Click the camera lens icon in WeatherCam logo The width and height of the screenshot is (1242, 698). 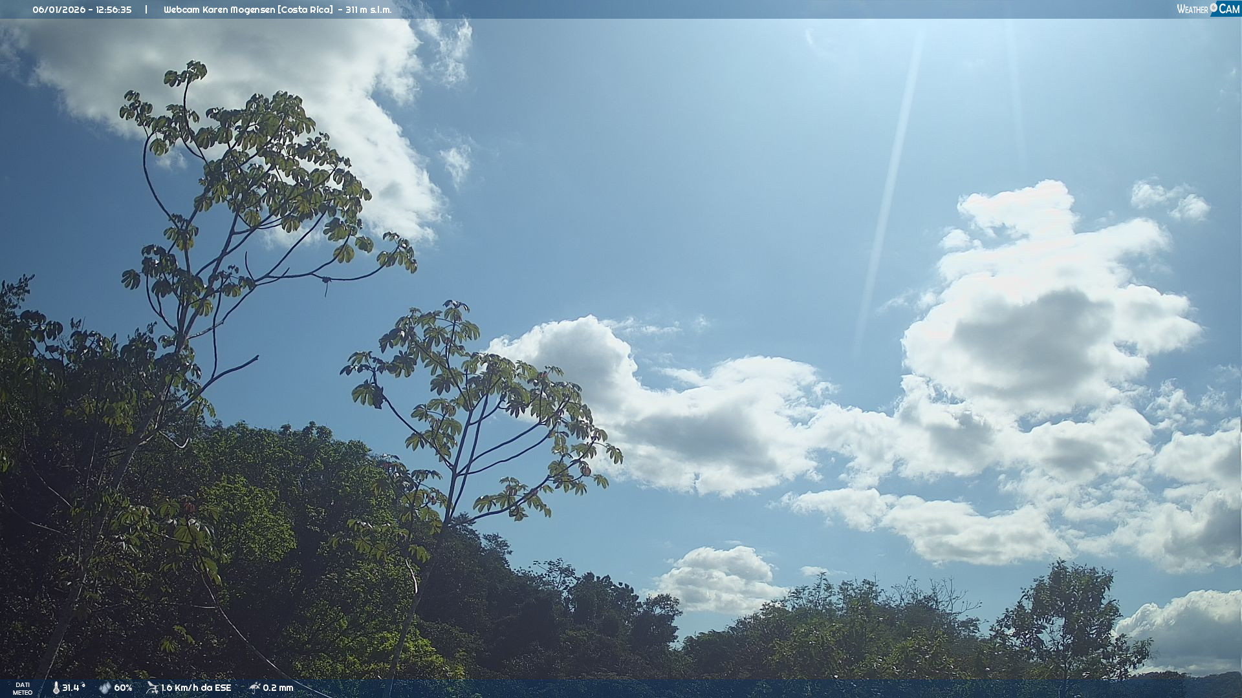coord(1214,7)
